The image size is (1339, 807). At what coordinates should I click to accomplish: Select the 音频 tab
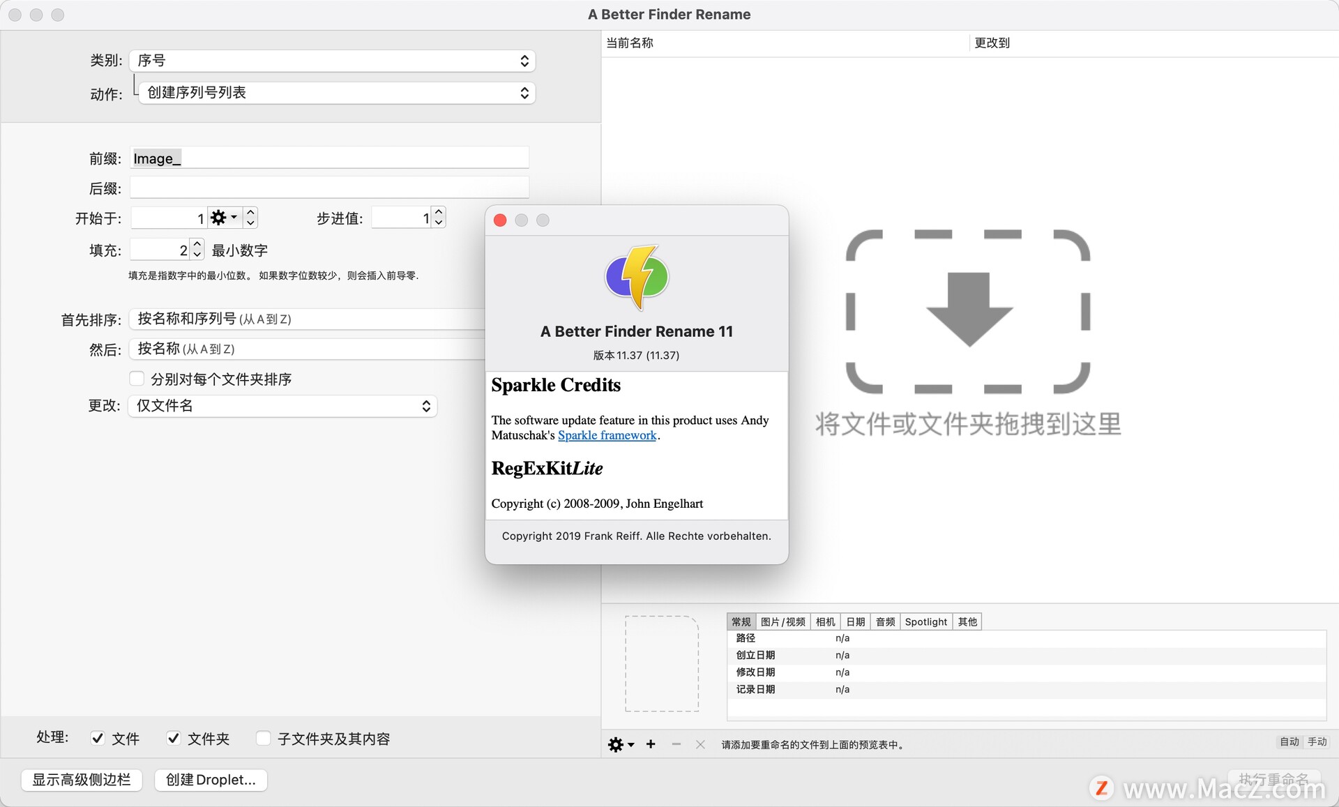click(886, 621)
